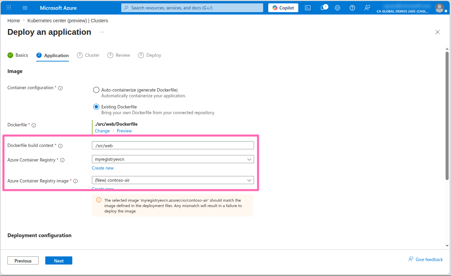
Task: Click Create new under Azure Container Registry
Action: (x=103, y=168)
